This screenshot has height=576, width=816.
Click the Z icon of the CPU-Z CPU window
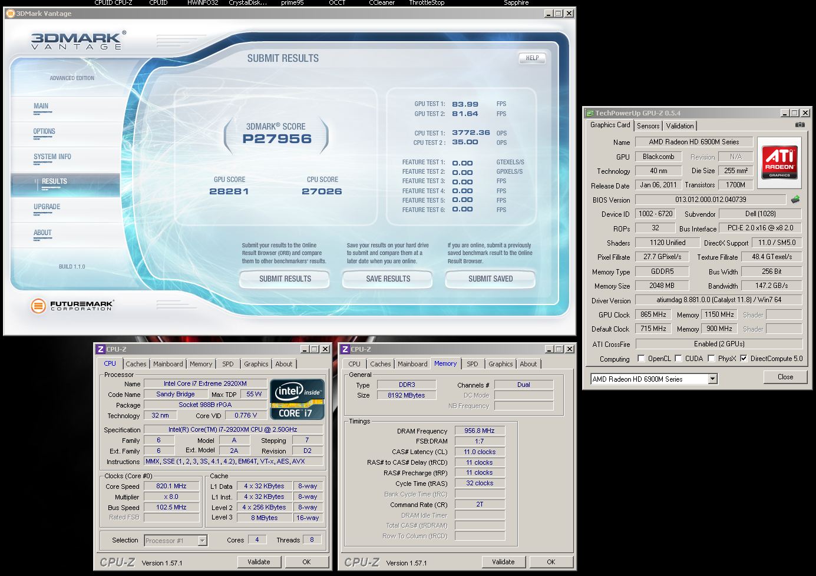[101, 349]
